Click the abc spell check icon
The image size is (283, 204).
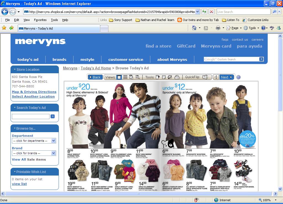tap(272, 28)
